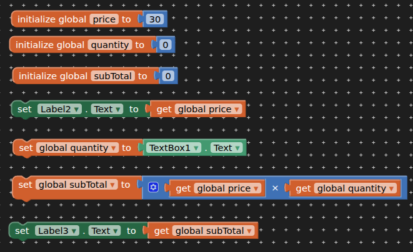Open the Label2 component dropdown
The height and width of the screenshot is (252, 413).
pyautogui.click(x=60, y=109)
